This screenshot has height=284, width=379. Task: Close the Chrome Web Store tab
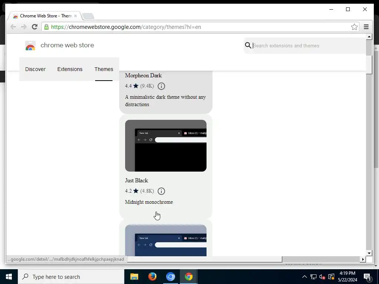[x=76, y=16]
